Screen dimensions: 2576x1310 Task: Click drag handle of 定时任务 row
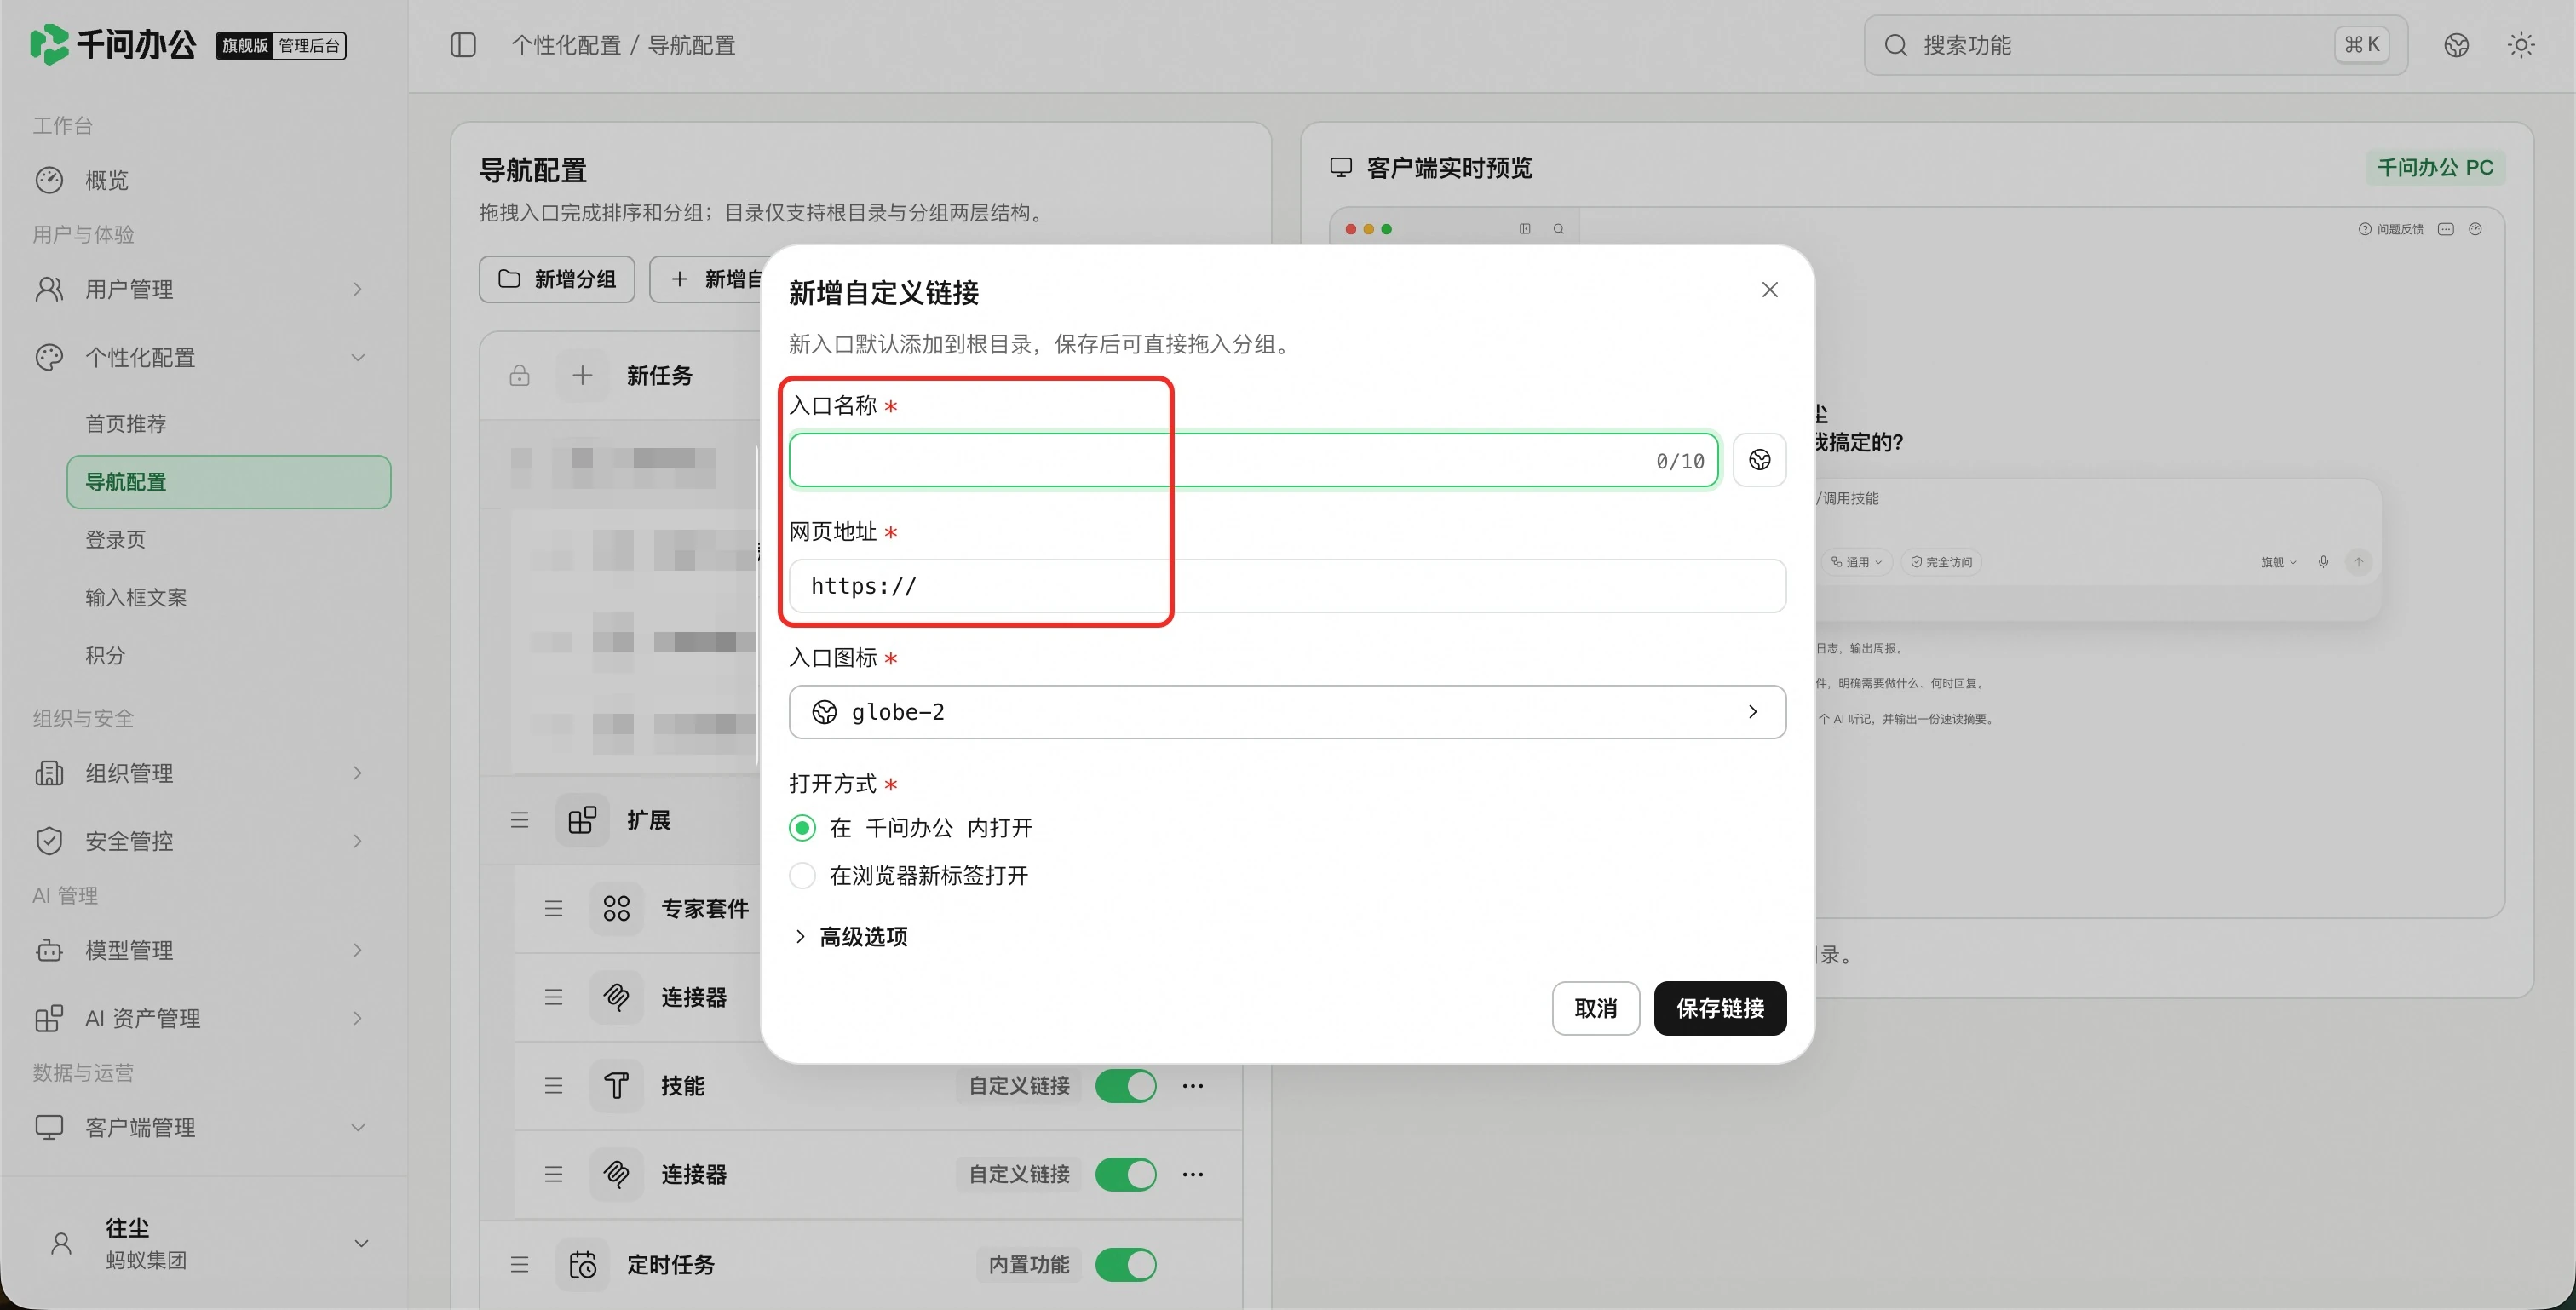(x=519, y=1264)
